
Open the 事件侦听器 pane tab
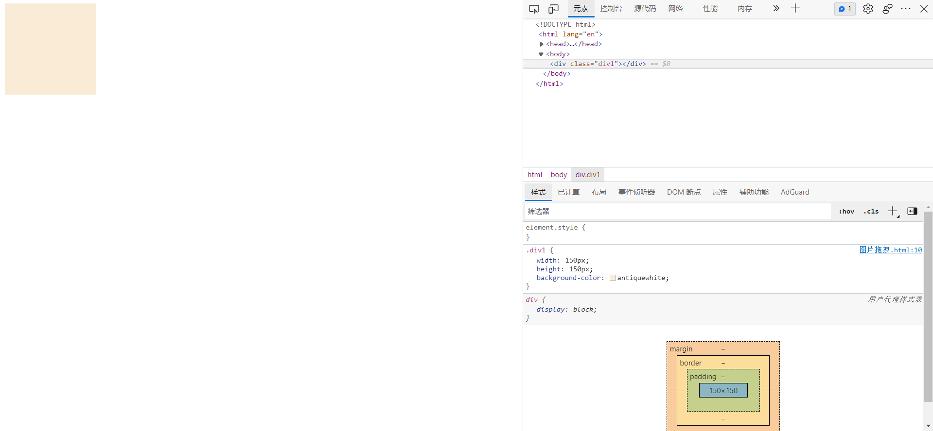pyautogui.click(x=636, y=192)
